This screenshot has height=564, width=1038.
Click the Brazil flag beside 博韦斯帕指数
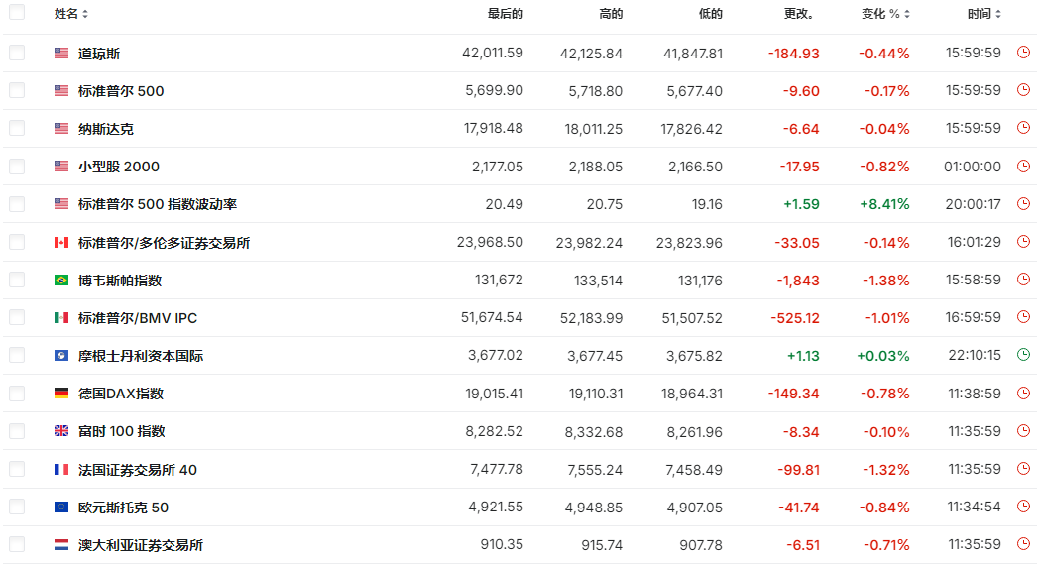(x=61, y=281)
